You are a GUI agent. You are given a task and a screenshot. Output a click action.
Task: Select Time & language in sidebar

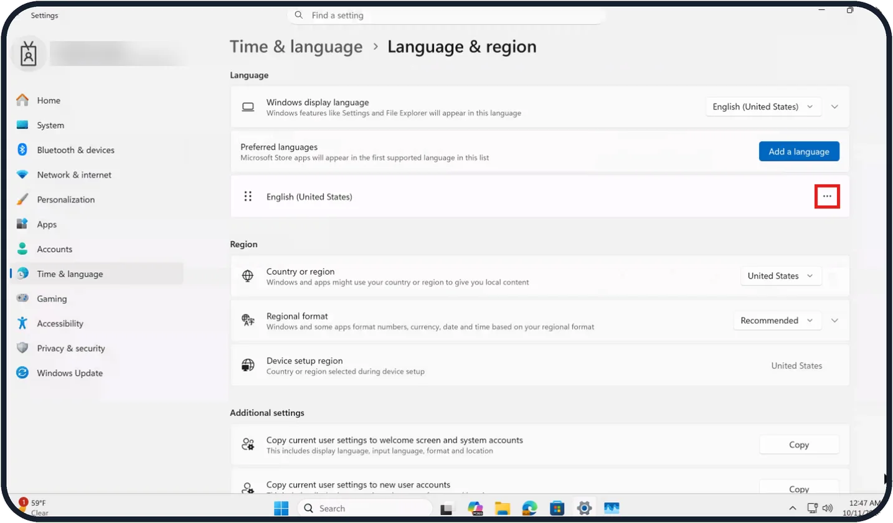[97, 274]
